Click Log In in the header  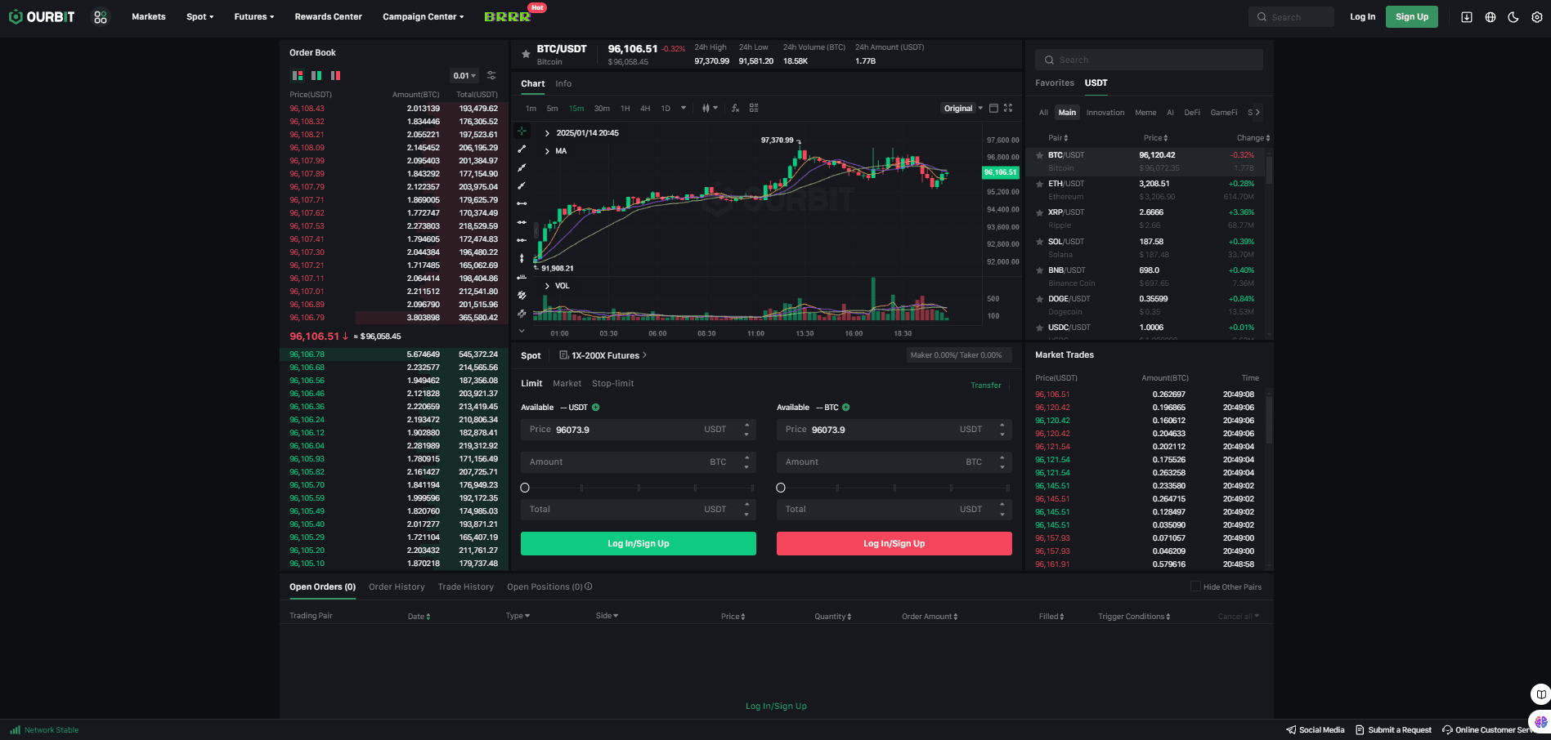1362,17
